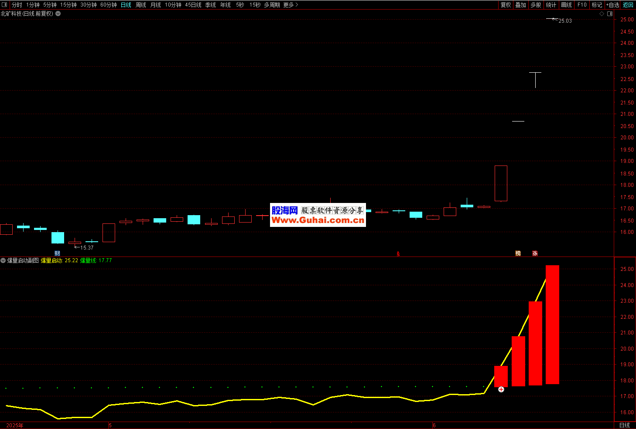Click the 标记 mark button
The height and width of the screenshot is (429, 636).
pos(597,5)
